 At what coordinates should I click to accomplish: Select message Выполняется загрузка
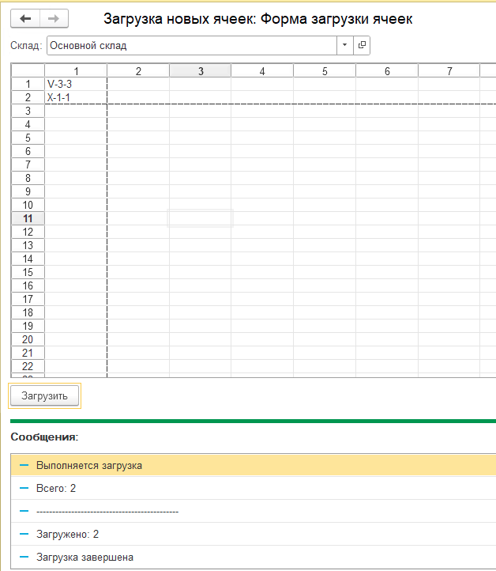click(x=254, y=465)
